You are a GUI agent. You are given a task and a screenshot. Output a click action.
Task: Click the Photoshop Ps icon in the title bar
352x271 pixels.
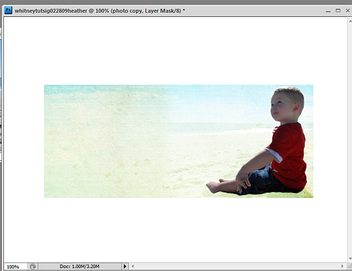tap(8, 10)
